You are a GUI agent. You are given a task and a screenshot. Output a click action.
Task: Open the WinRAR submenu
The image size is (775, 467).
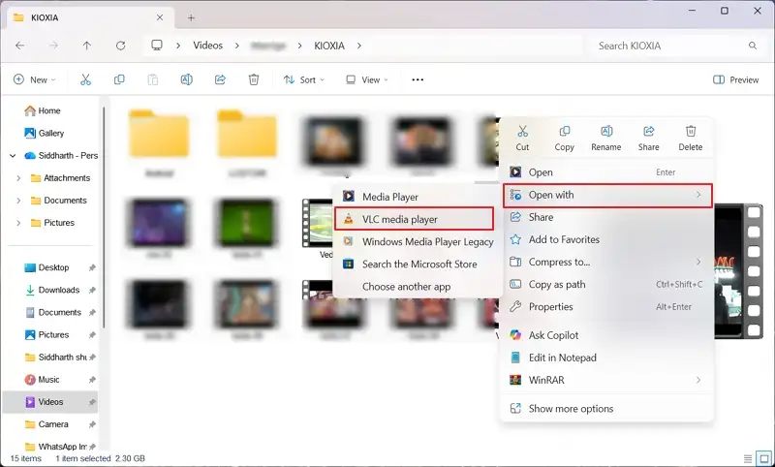click(x=606, y=380)
